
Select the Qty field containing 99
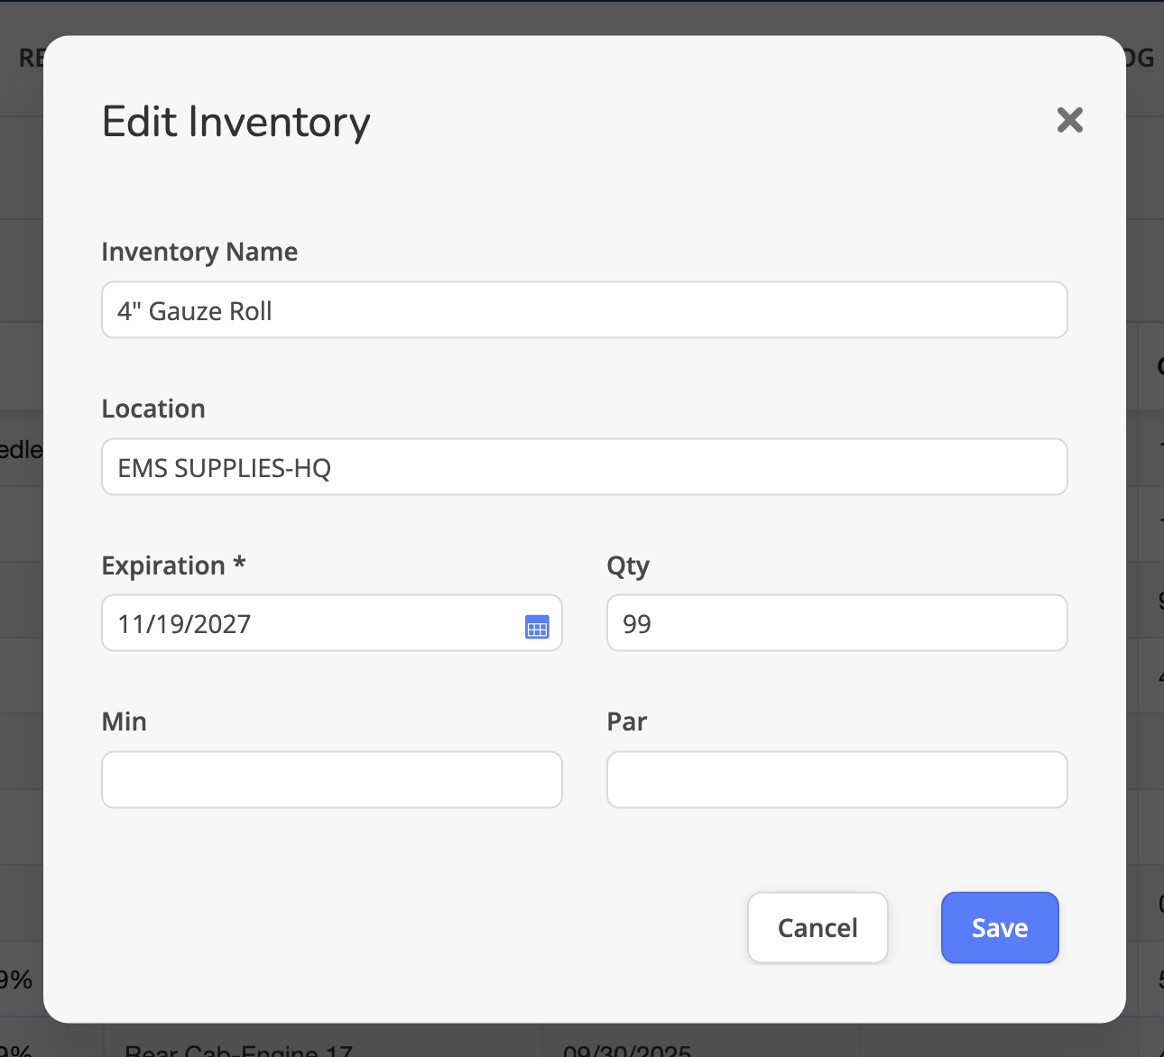click(836, 623)
